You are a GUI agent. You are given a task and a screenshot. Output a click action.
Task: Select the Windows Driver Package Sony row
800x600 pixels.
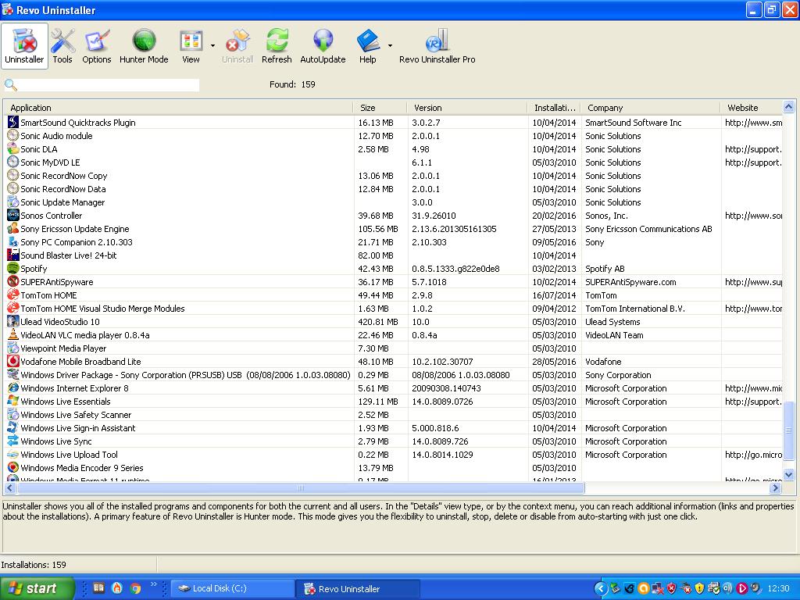[393, 374]
